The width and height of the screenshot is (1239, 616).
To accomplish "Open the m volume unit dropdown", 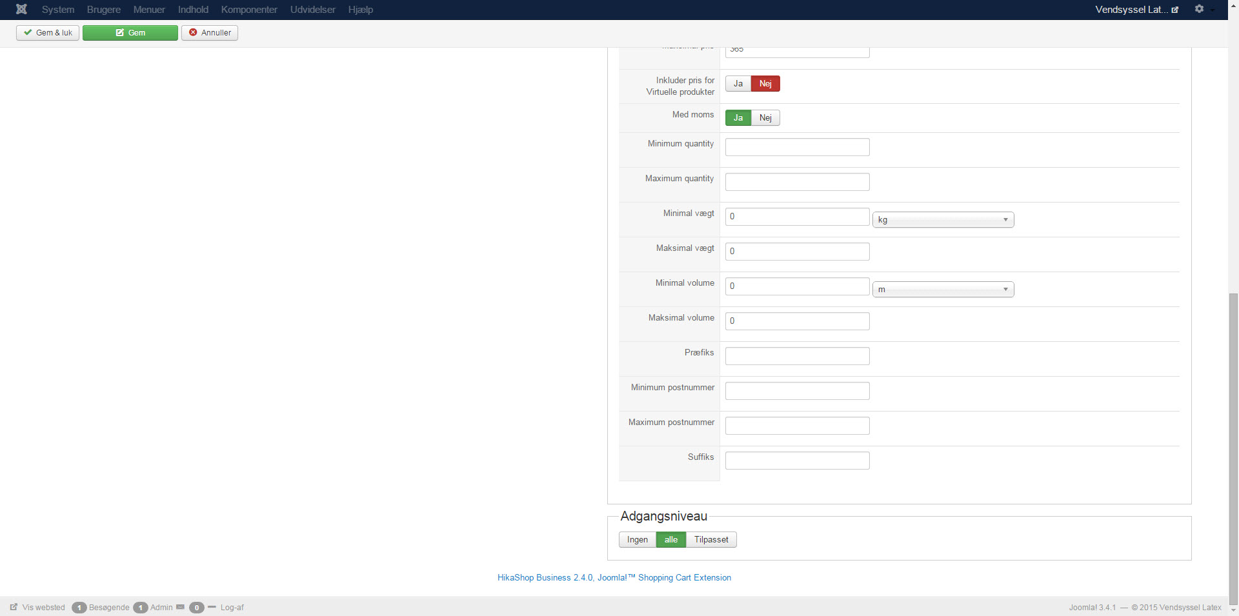I will pyautogui.click(x=943, y=290).
